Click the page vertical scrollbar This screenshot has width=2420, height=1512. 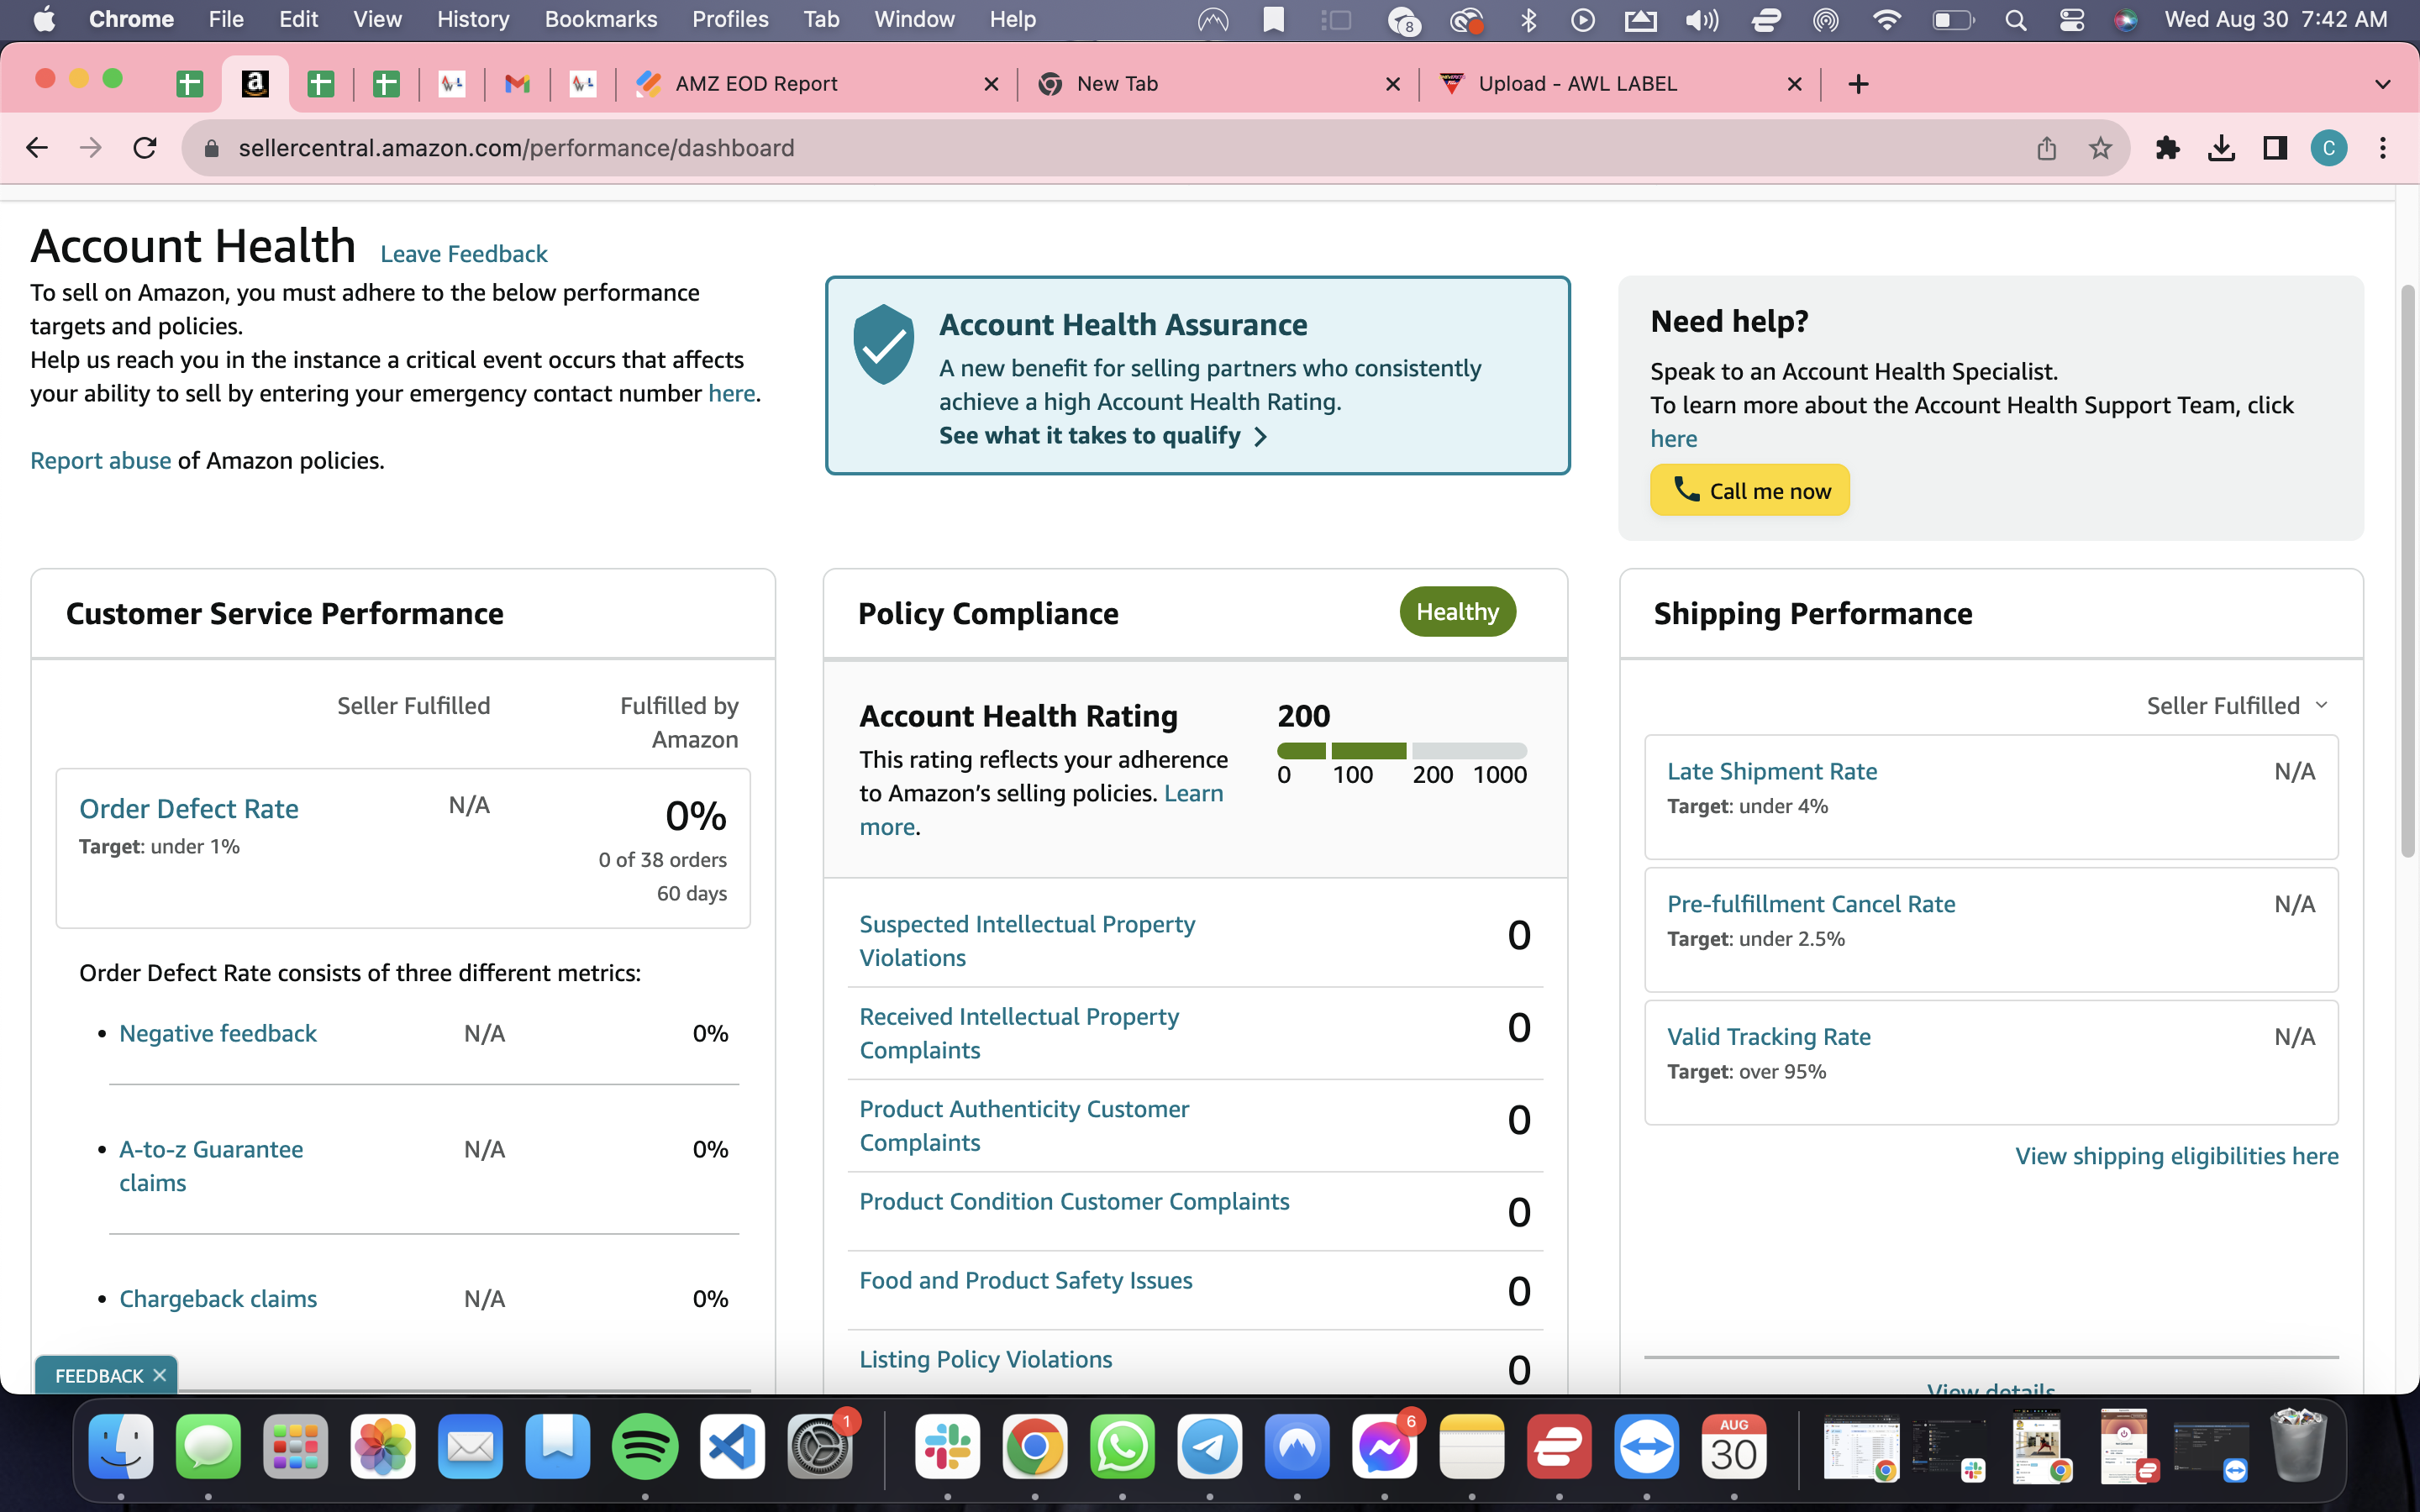2408,570
